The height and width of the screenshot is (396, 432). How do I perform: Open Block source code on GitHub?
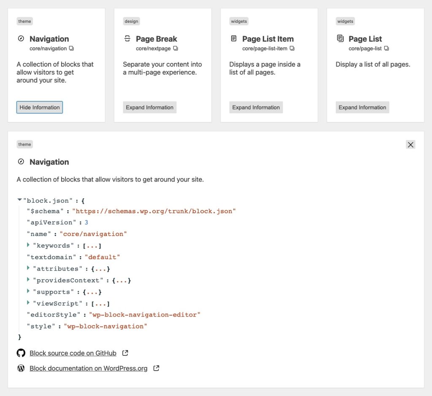pyautogui.click(x=73, y=353)
